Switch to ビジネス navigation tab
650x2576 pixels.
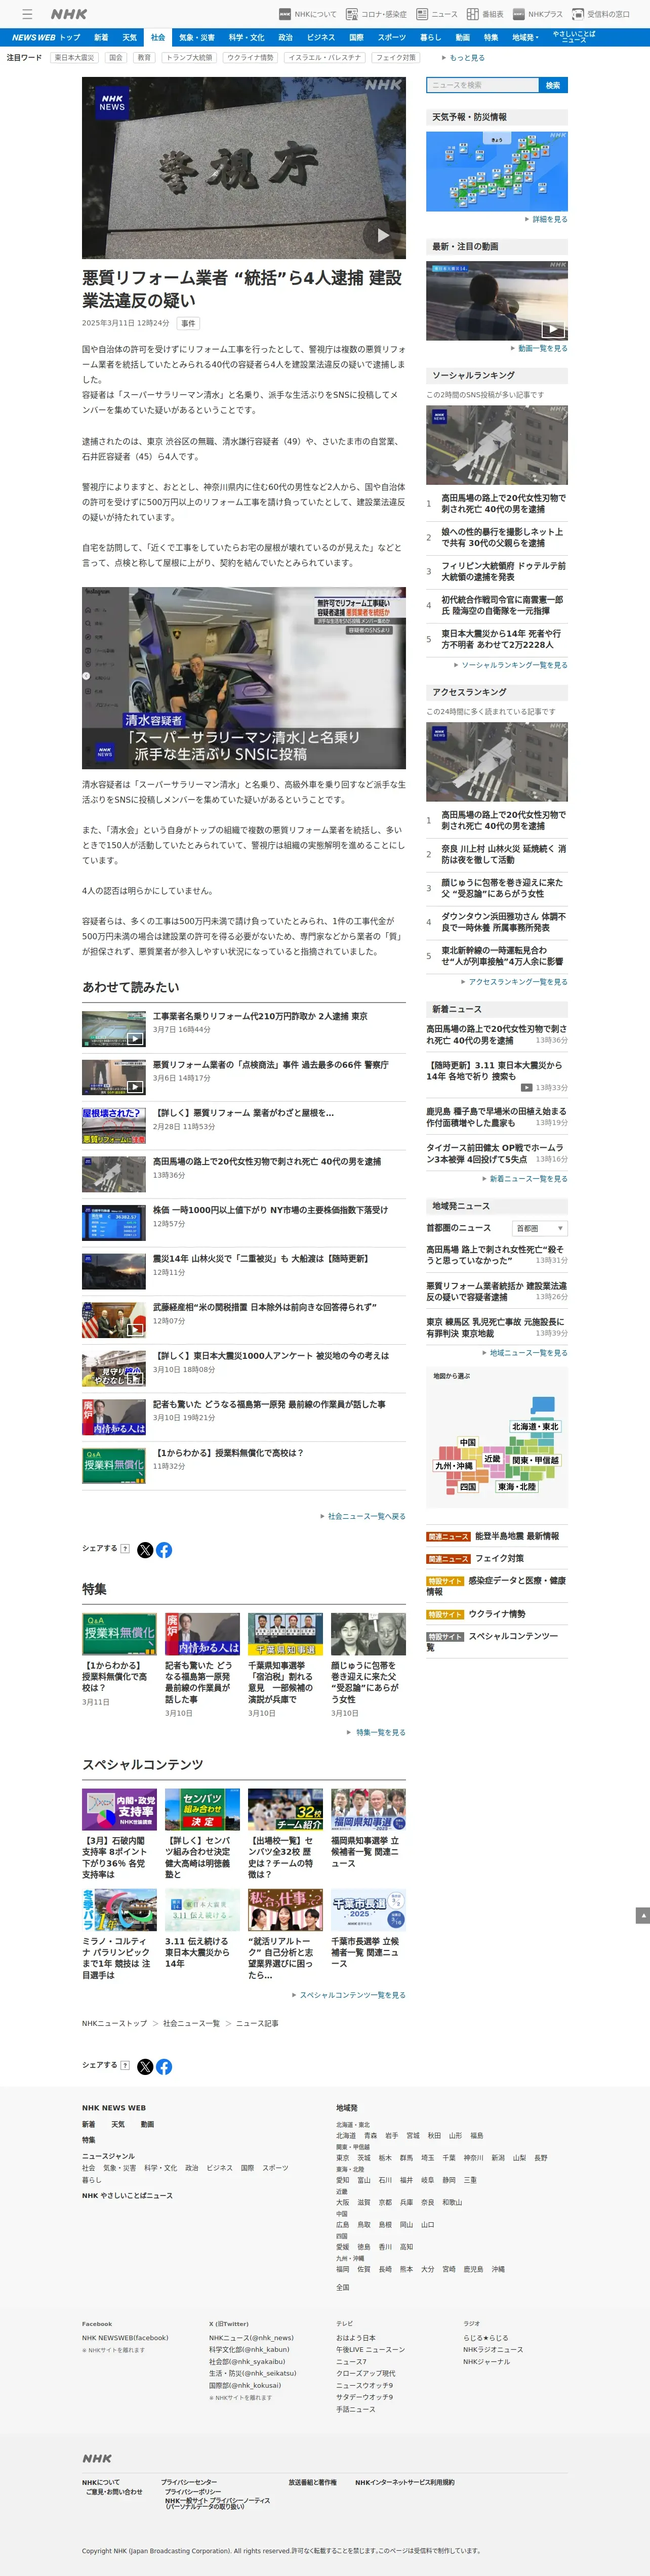click(x=321, y=37)
